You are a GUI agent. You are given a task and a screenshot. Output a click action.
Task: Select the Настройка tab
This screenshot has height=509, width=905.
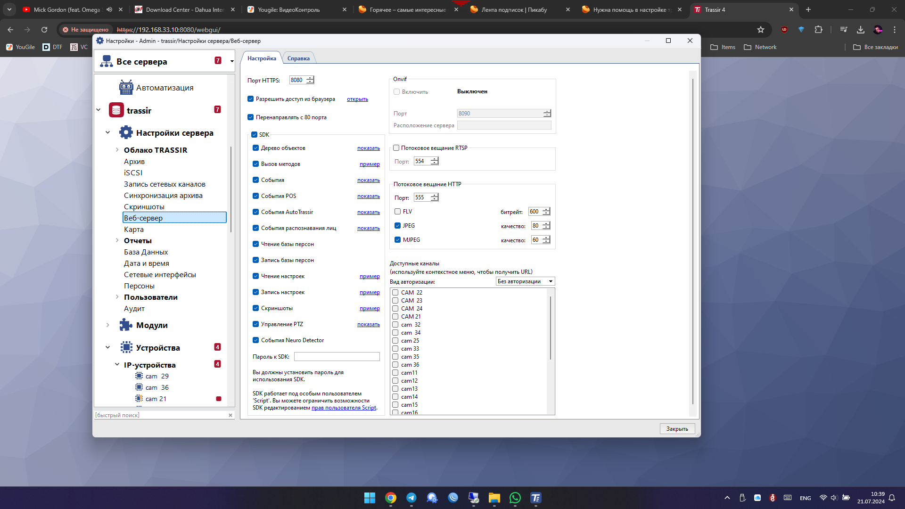click(262, 58)
